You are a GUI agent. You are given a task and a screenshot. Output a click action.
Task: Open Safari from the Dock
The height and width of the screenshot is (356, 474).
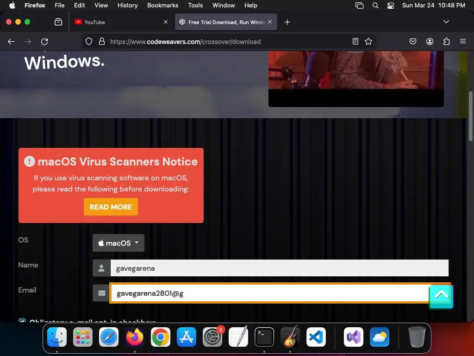tap(109, 337)
